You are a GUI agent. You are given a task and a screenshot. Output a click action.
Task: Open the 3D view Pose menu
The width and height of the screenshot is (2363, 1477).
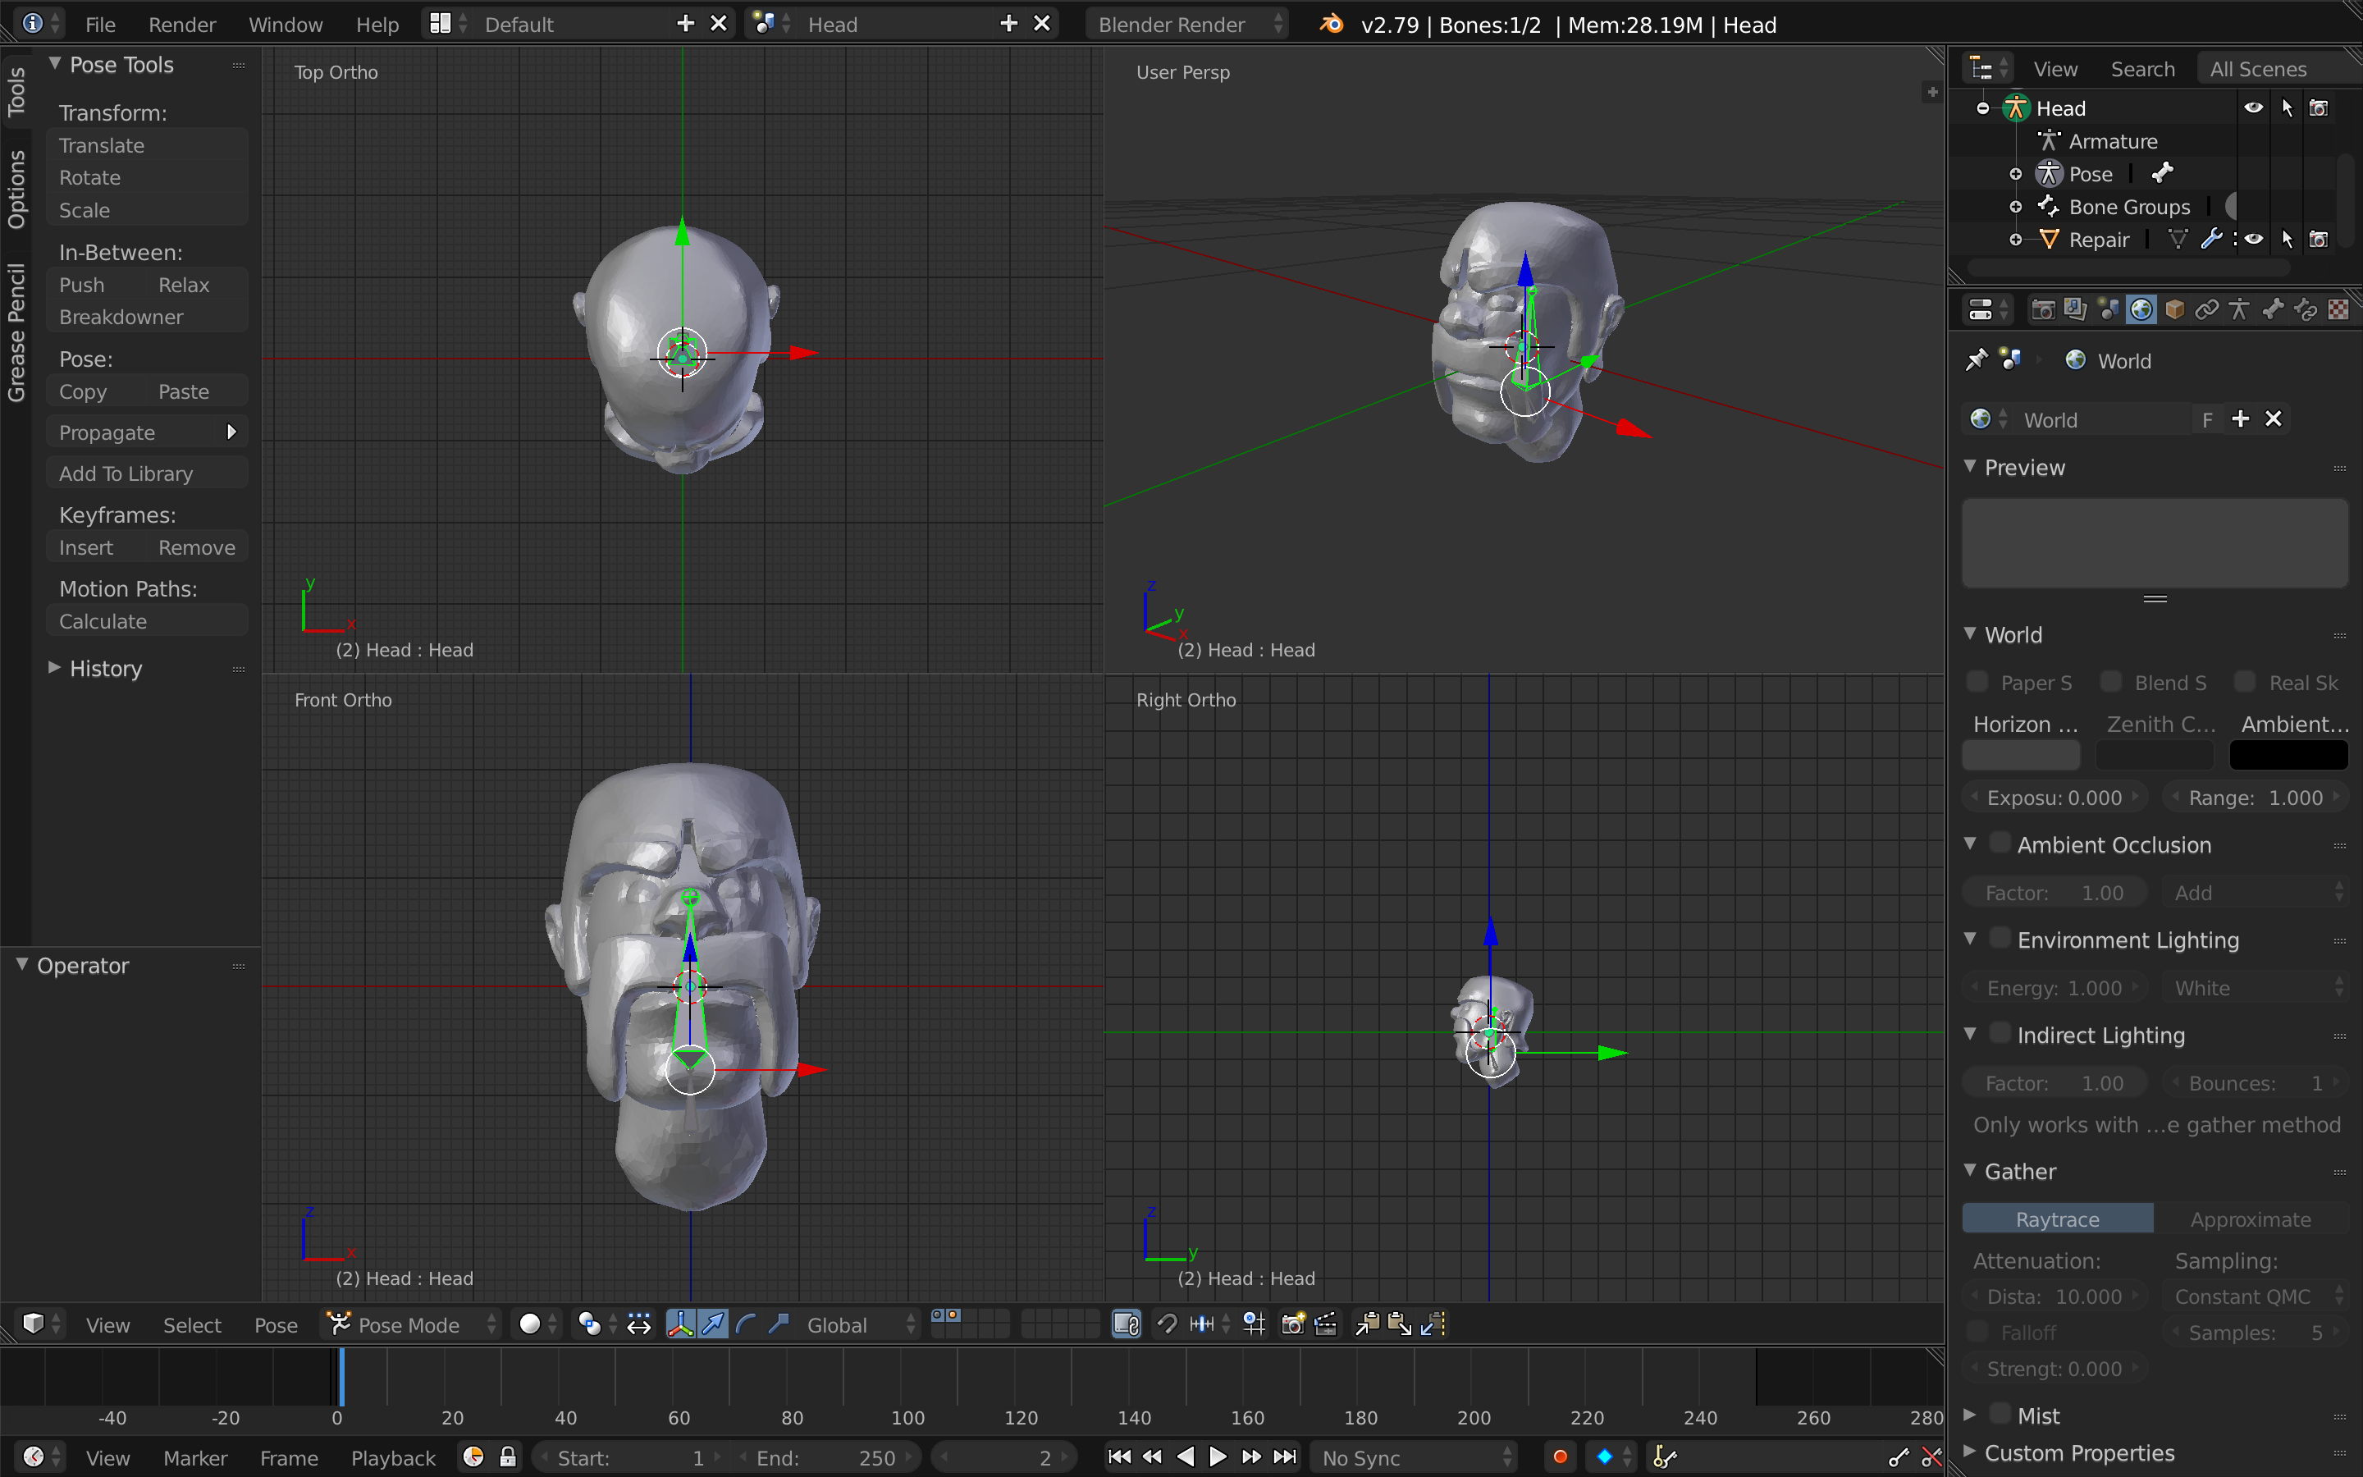[276, 1324]
